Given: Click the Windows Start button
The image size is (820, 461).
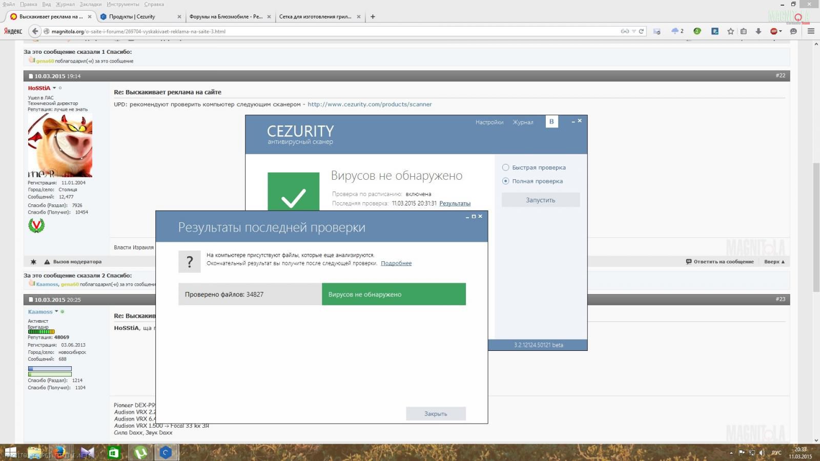Looking at the screenshot, I should (10, 453).
